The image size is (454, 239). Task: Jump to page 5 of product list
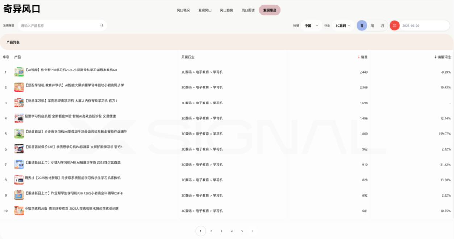[242, 231]
